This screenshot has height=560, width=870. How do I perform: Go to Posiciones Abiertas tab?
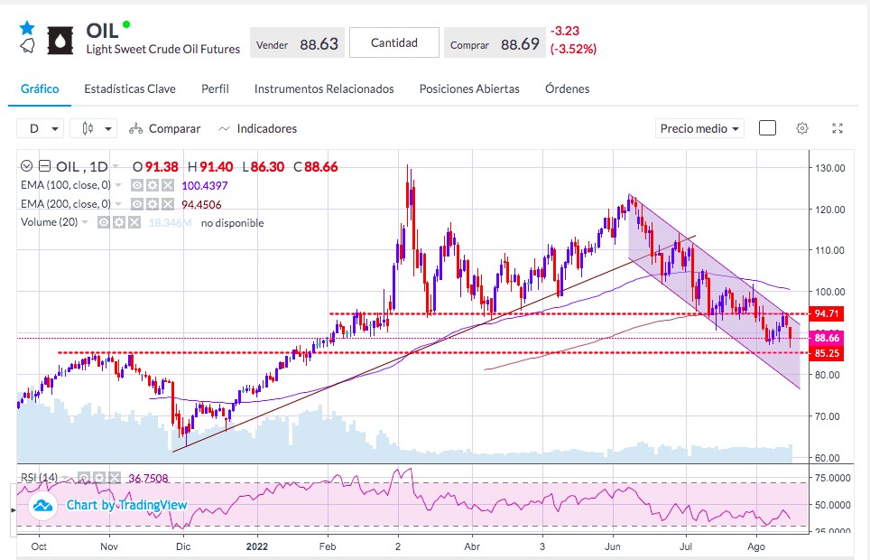[x=469, y=89]
